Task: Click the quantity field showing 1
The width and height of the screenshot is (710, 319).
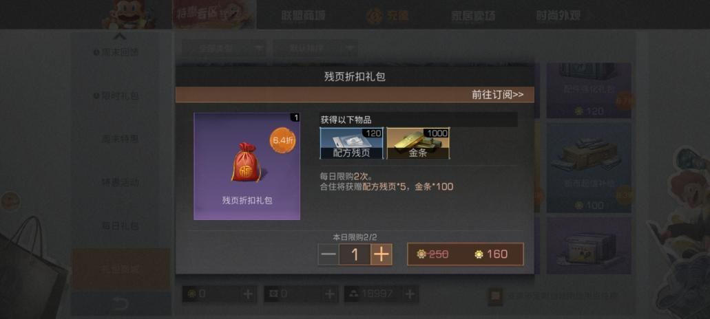Action: point(355,254)
